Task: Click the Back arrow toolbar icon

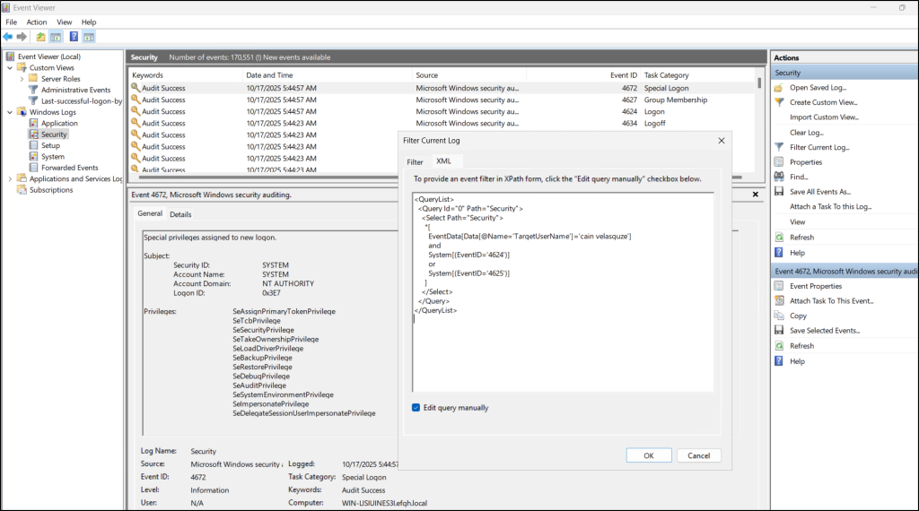Action: point(8,37)
